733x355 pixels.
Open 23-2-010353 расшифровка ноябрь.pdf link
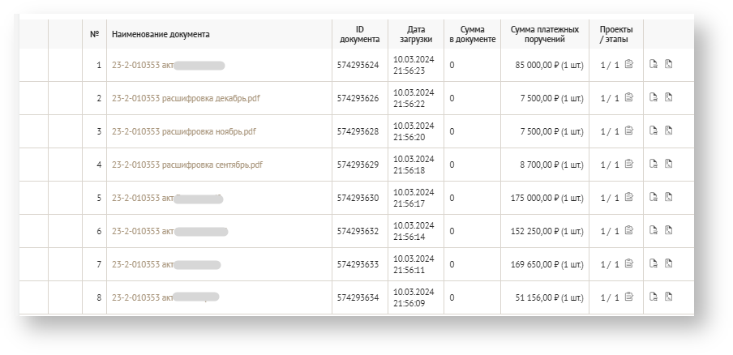[x=183, y=131]
